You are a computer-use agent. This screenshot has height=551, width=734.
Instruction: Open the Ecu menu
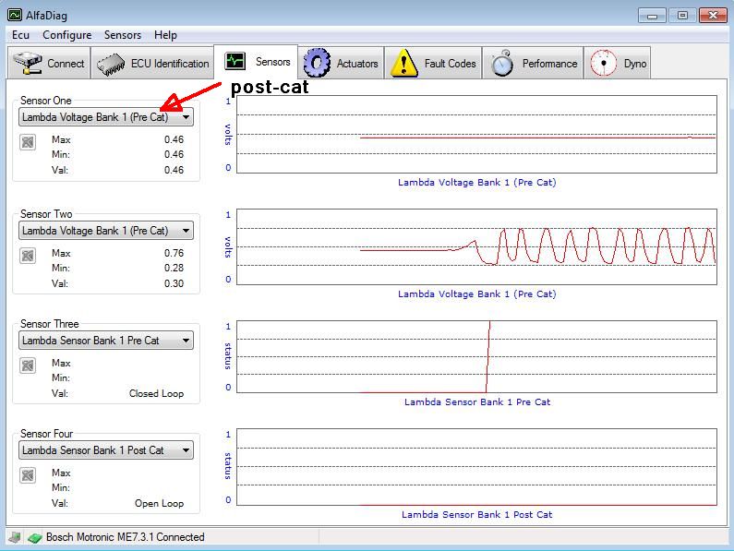click(x=20, y=35)
